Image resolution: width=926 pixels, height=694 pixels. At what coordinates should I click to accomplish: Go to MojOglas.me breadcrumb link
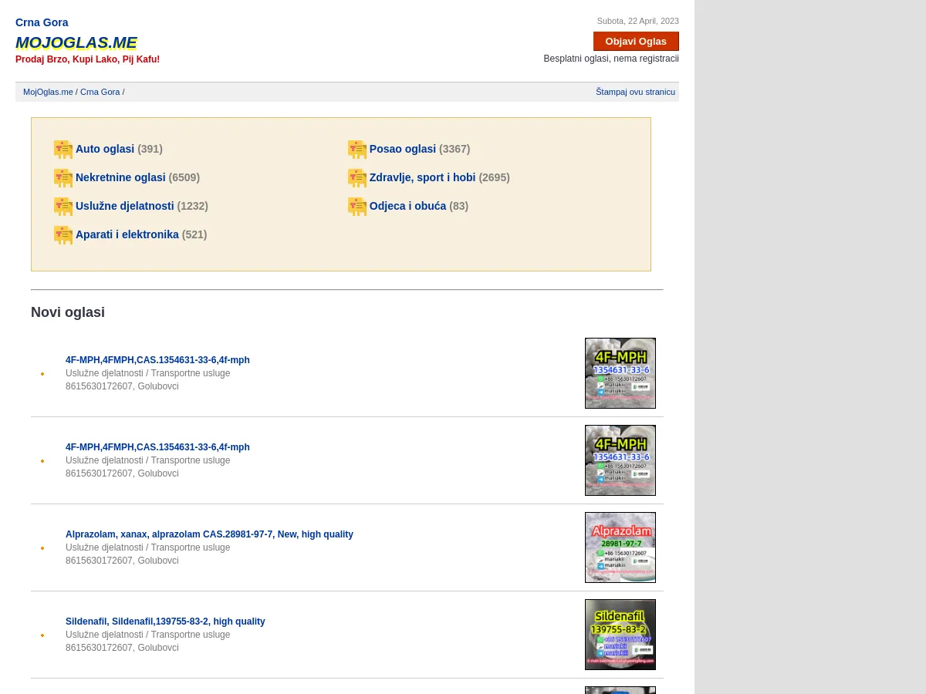48,92
